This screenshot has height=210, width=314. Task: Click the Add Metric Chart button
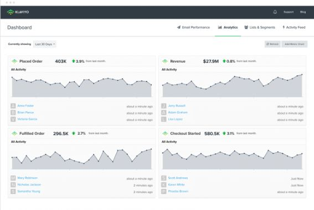[x=295, y=44]
